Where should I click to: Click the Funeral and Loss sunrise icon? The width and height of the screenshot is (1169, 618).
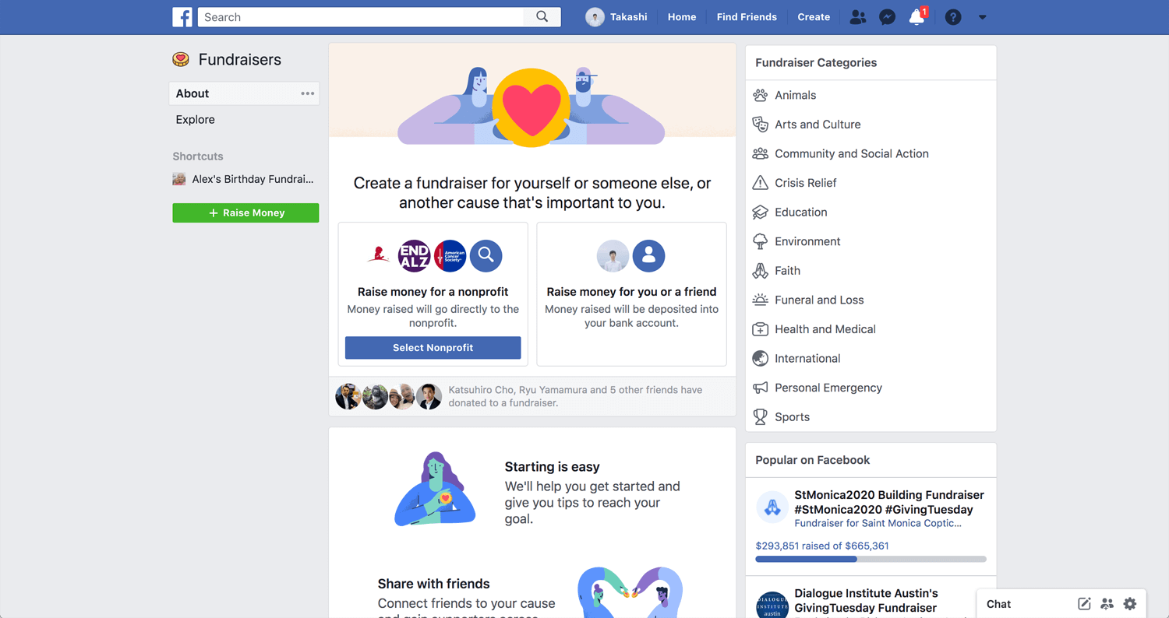pyautogui.click(x=760, y=300)
